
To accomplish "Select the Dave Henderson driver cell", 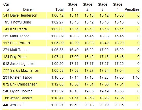I will pyautogui.click(x=28, y=15).
